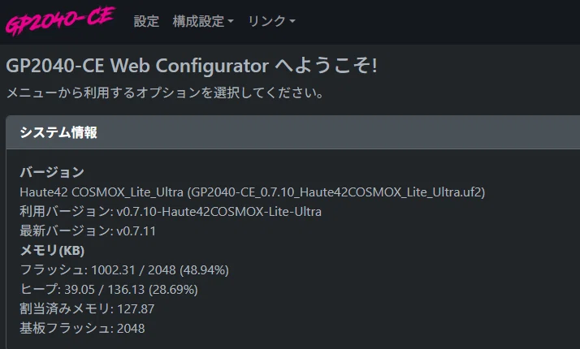
Task: Expand the リンク dropdown menu
Action: coord(271,21)
